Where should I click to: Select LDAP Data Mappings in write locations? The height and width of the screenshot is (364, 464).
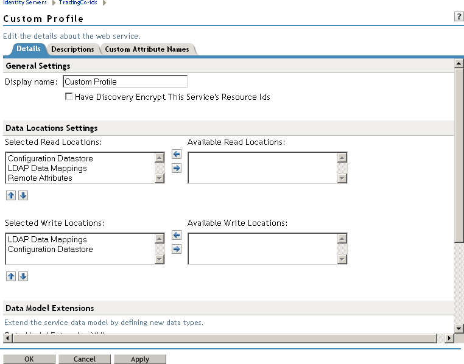47,240
